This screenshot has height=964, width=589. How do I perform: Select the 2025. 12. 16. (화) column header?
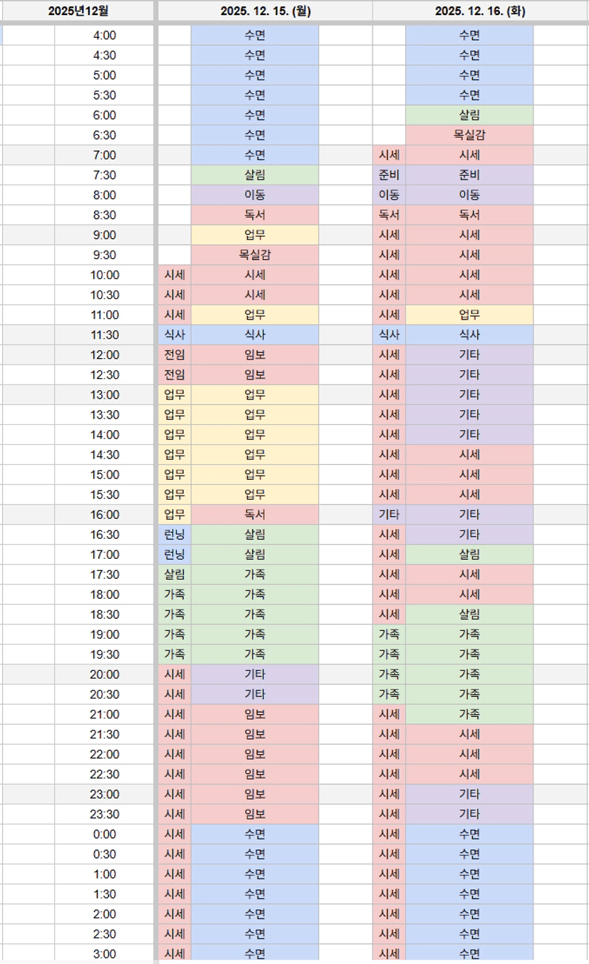click(479, 11)
